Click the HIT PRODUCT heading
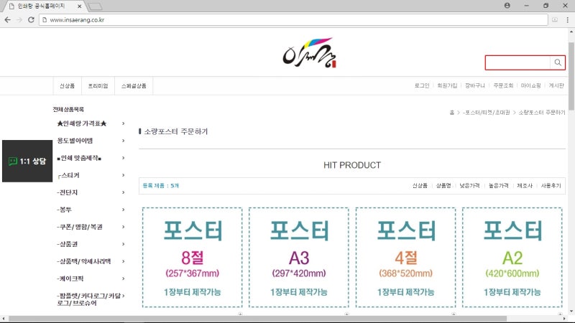The height and width of the screenshot is (323, 575). pos(352,165)
